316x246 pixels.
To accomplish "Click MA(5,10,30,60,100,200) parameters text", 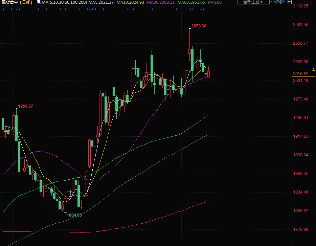I will [x=64, y=2].
